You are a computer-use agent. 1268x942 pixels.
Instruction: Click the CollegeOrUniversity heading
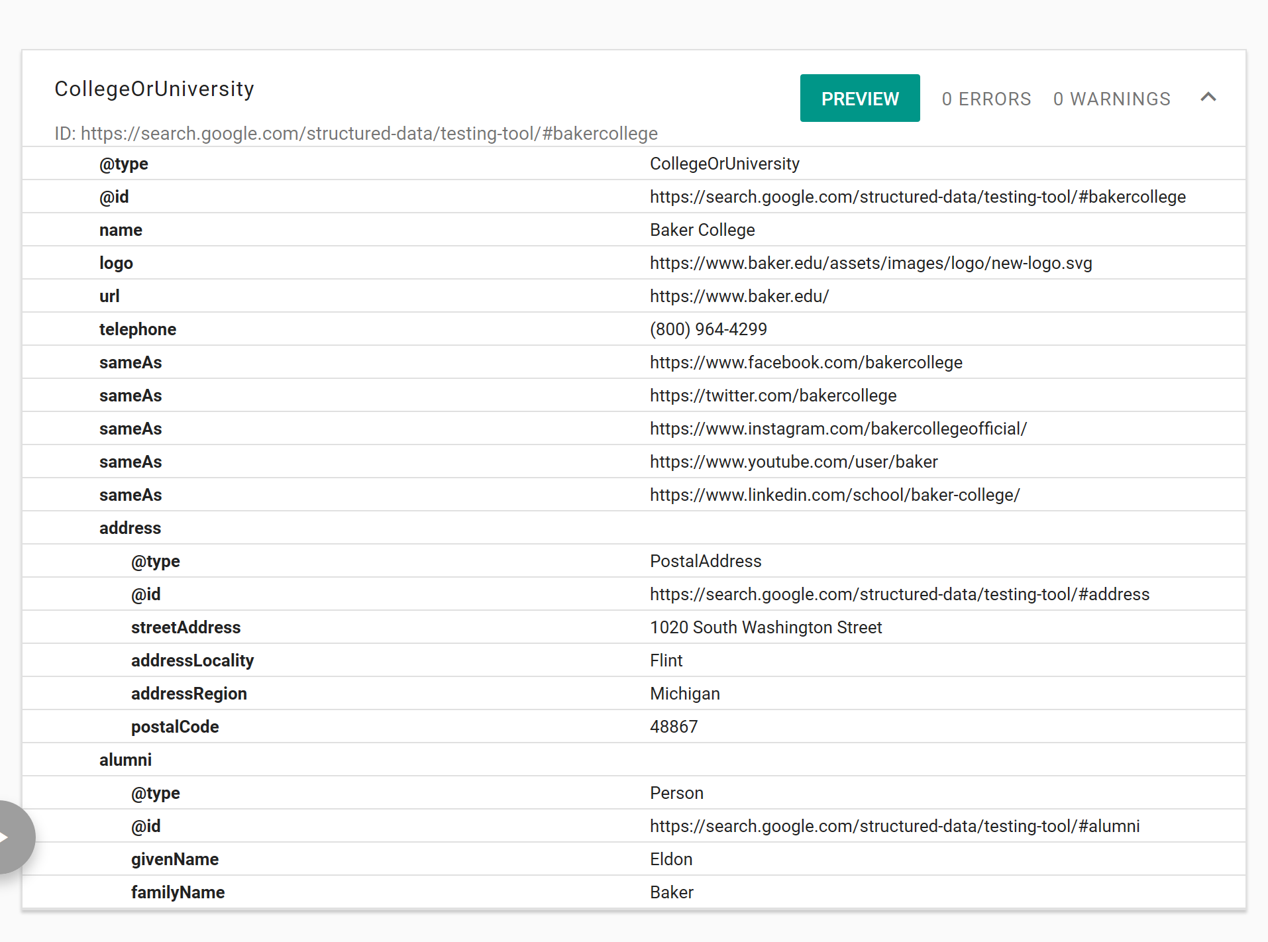pos(154,89)
